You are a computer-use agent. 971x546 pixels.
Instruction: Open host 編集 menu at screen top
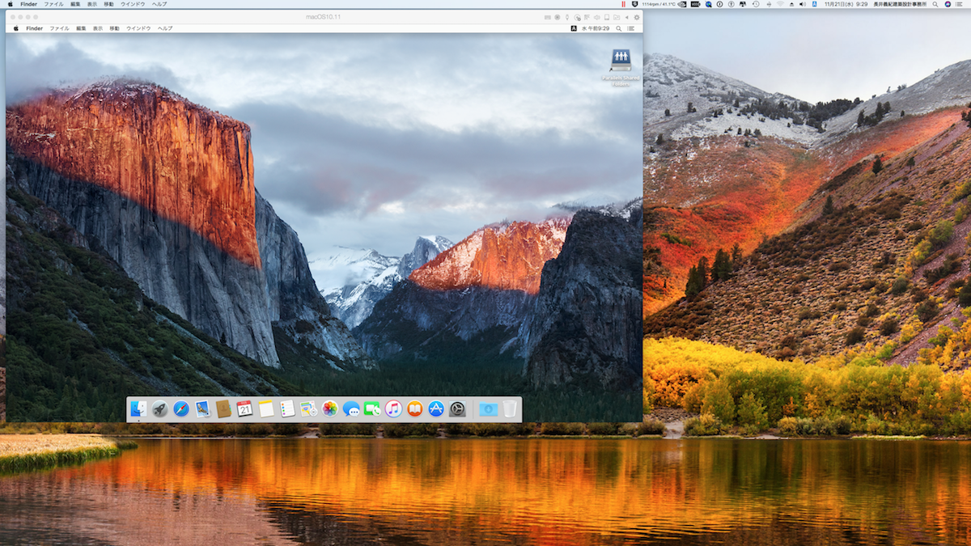point(76,4)
